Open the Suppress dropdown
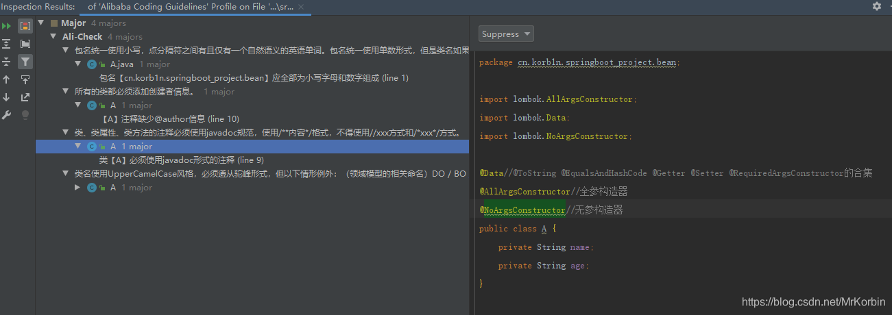Viewport: 892px width, 315px height. tap(506, 34)
